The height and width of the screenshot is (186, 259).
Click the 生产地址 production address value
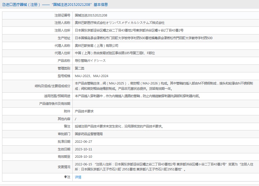(143, 38)
